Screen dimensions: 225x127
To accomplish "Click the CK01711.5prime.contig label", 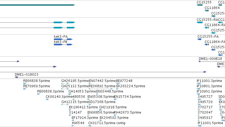I will click(107, 123).
